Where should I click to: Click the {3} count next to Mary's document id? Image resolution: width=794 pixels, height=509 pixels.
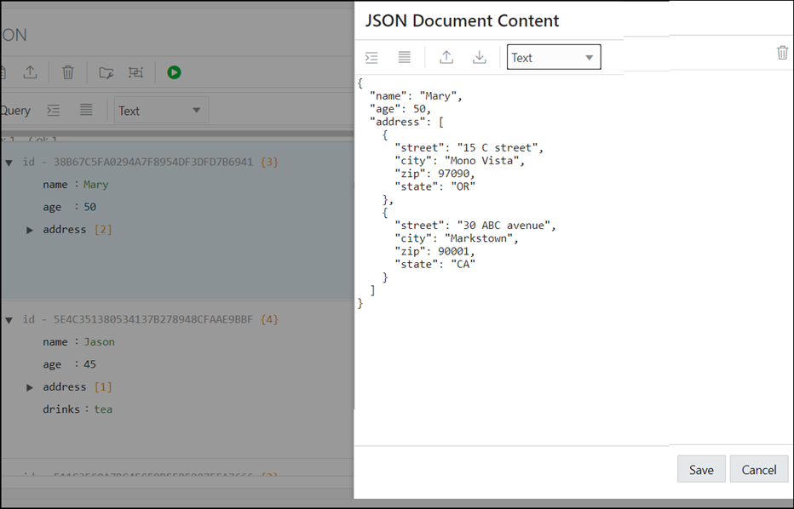click(x=269, y=162)
